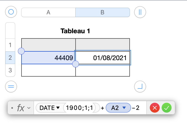Click cell showing 01/08/2021
The height and width of the screenshot is (128, 187).
tap(102, 58)
